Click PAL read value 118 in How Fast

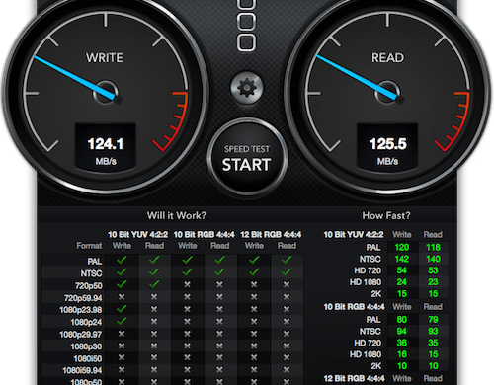coord(433,247)
